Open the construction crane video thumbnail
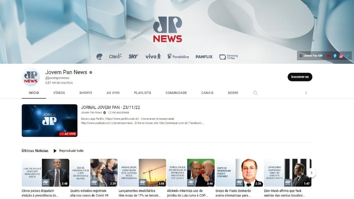 click(142, 173)
